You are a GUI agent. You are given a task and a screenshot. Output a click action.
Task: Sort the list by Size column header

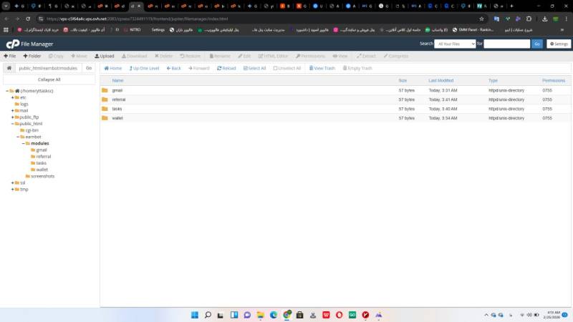pyautogui.click(x=403, y=80)
